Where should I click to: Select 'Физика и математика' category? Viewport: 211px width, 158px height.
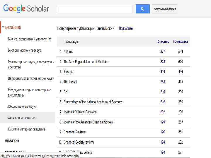tap(22, 118)
